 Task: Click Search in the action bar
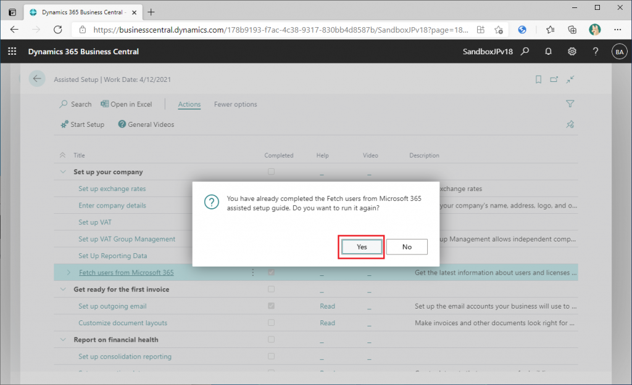[x=76, y=104]
